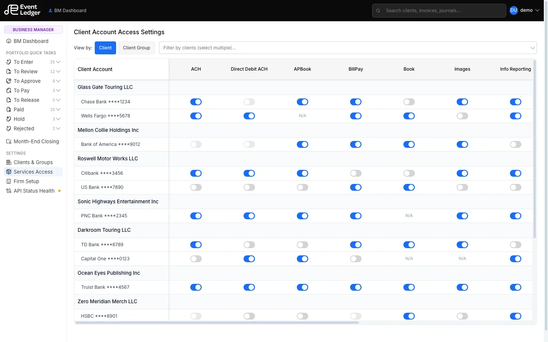Click the Hold task icon
The width and height of the screenshot is (548, 342).
tap(9, 119)
